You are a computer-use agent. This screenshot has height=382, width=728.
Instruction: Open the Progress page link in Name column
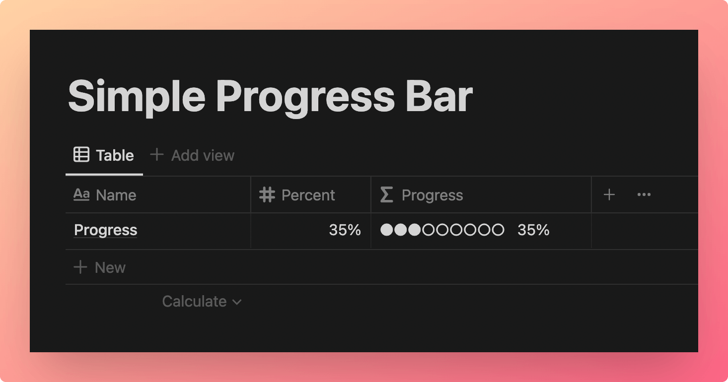[105, 230]
